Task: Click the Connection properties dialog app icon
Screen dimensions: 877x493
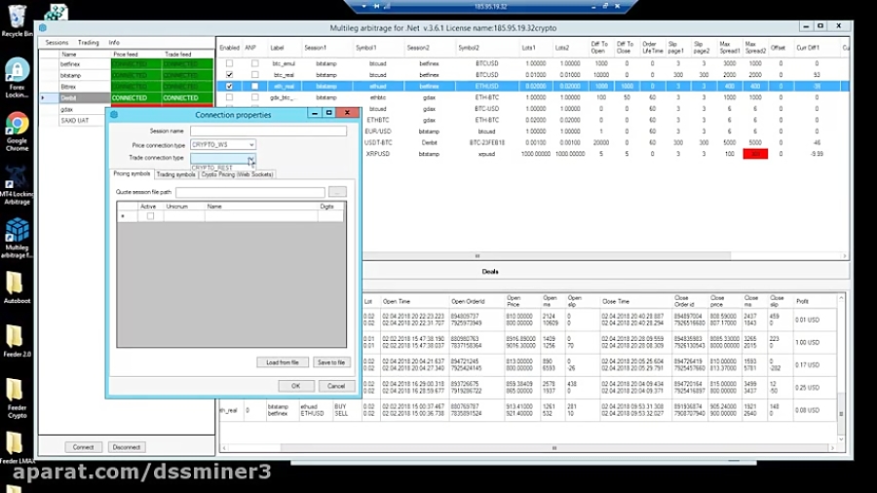Action: click(x=114, y=115)
